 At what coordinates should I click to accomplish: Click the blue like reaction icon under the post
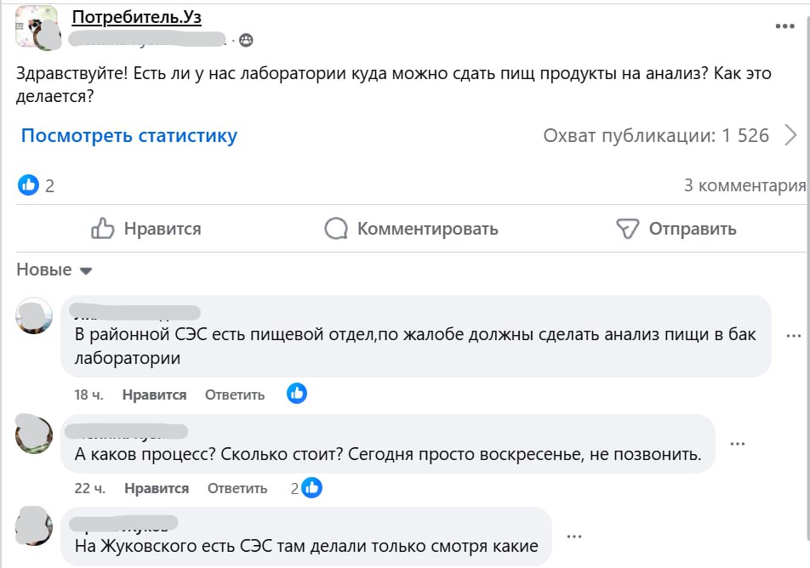(29, 185)
